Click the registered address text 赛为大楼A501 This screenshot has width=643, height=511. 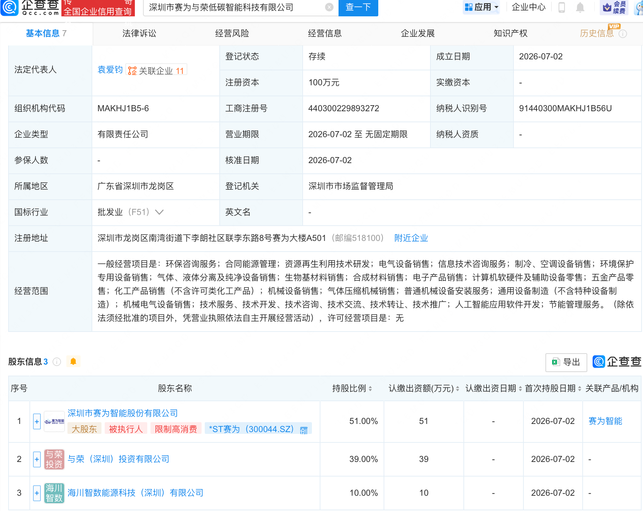point(299,238)
